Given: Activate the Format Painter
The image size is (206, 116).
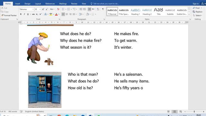Looking at the screenshot, I should pyautogui.click(x=9, y=15).
